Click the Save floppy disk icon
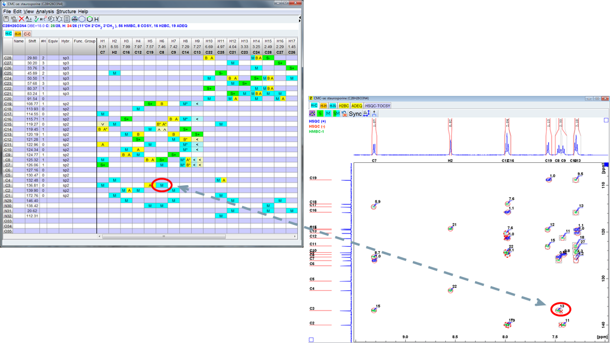The height and width of the screenshot is (343, 610). 7,19
